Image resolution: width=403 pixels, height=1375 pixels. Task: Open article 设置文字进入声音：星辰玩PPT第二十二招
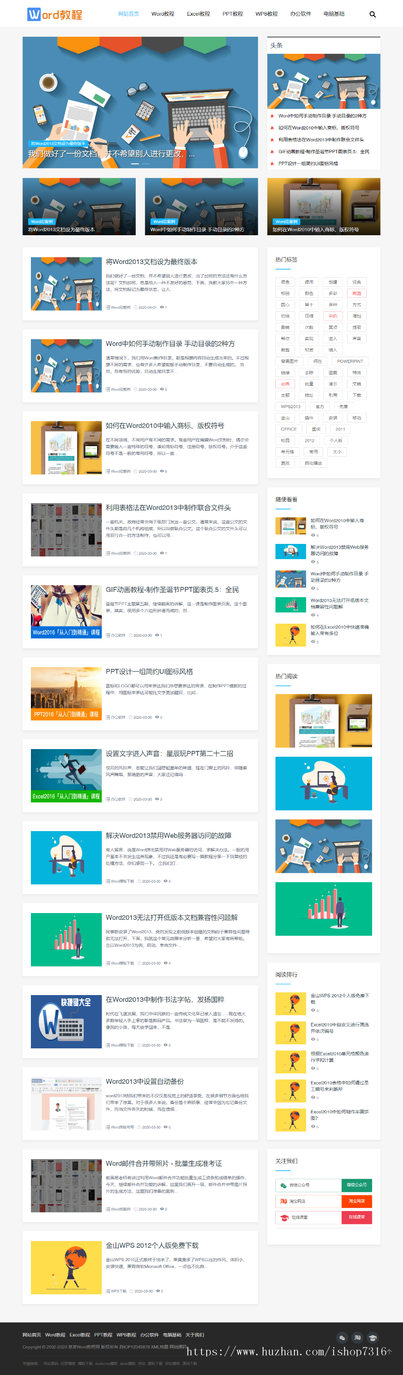(x=169, y=754)
